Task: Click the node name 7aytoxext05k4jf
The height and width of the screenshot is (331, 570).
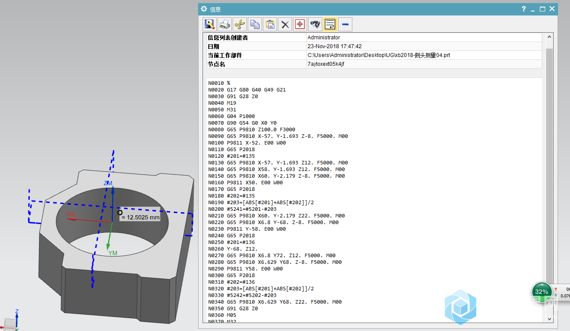Action: click(326, 64)
